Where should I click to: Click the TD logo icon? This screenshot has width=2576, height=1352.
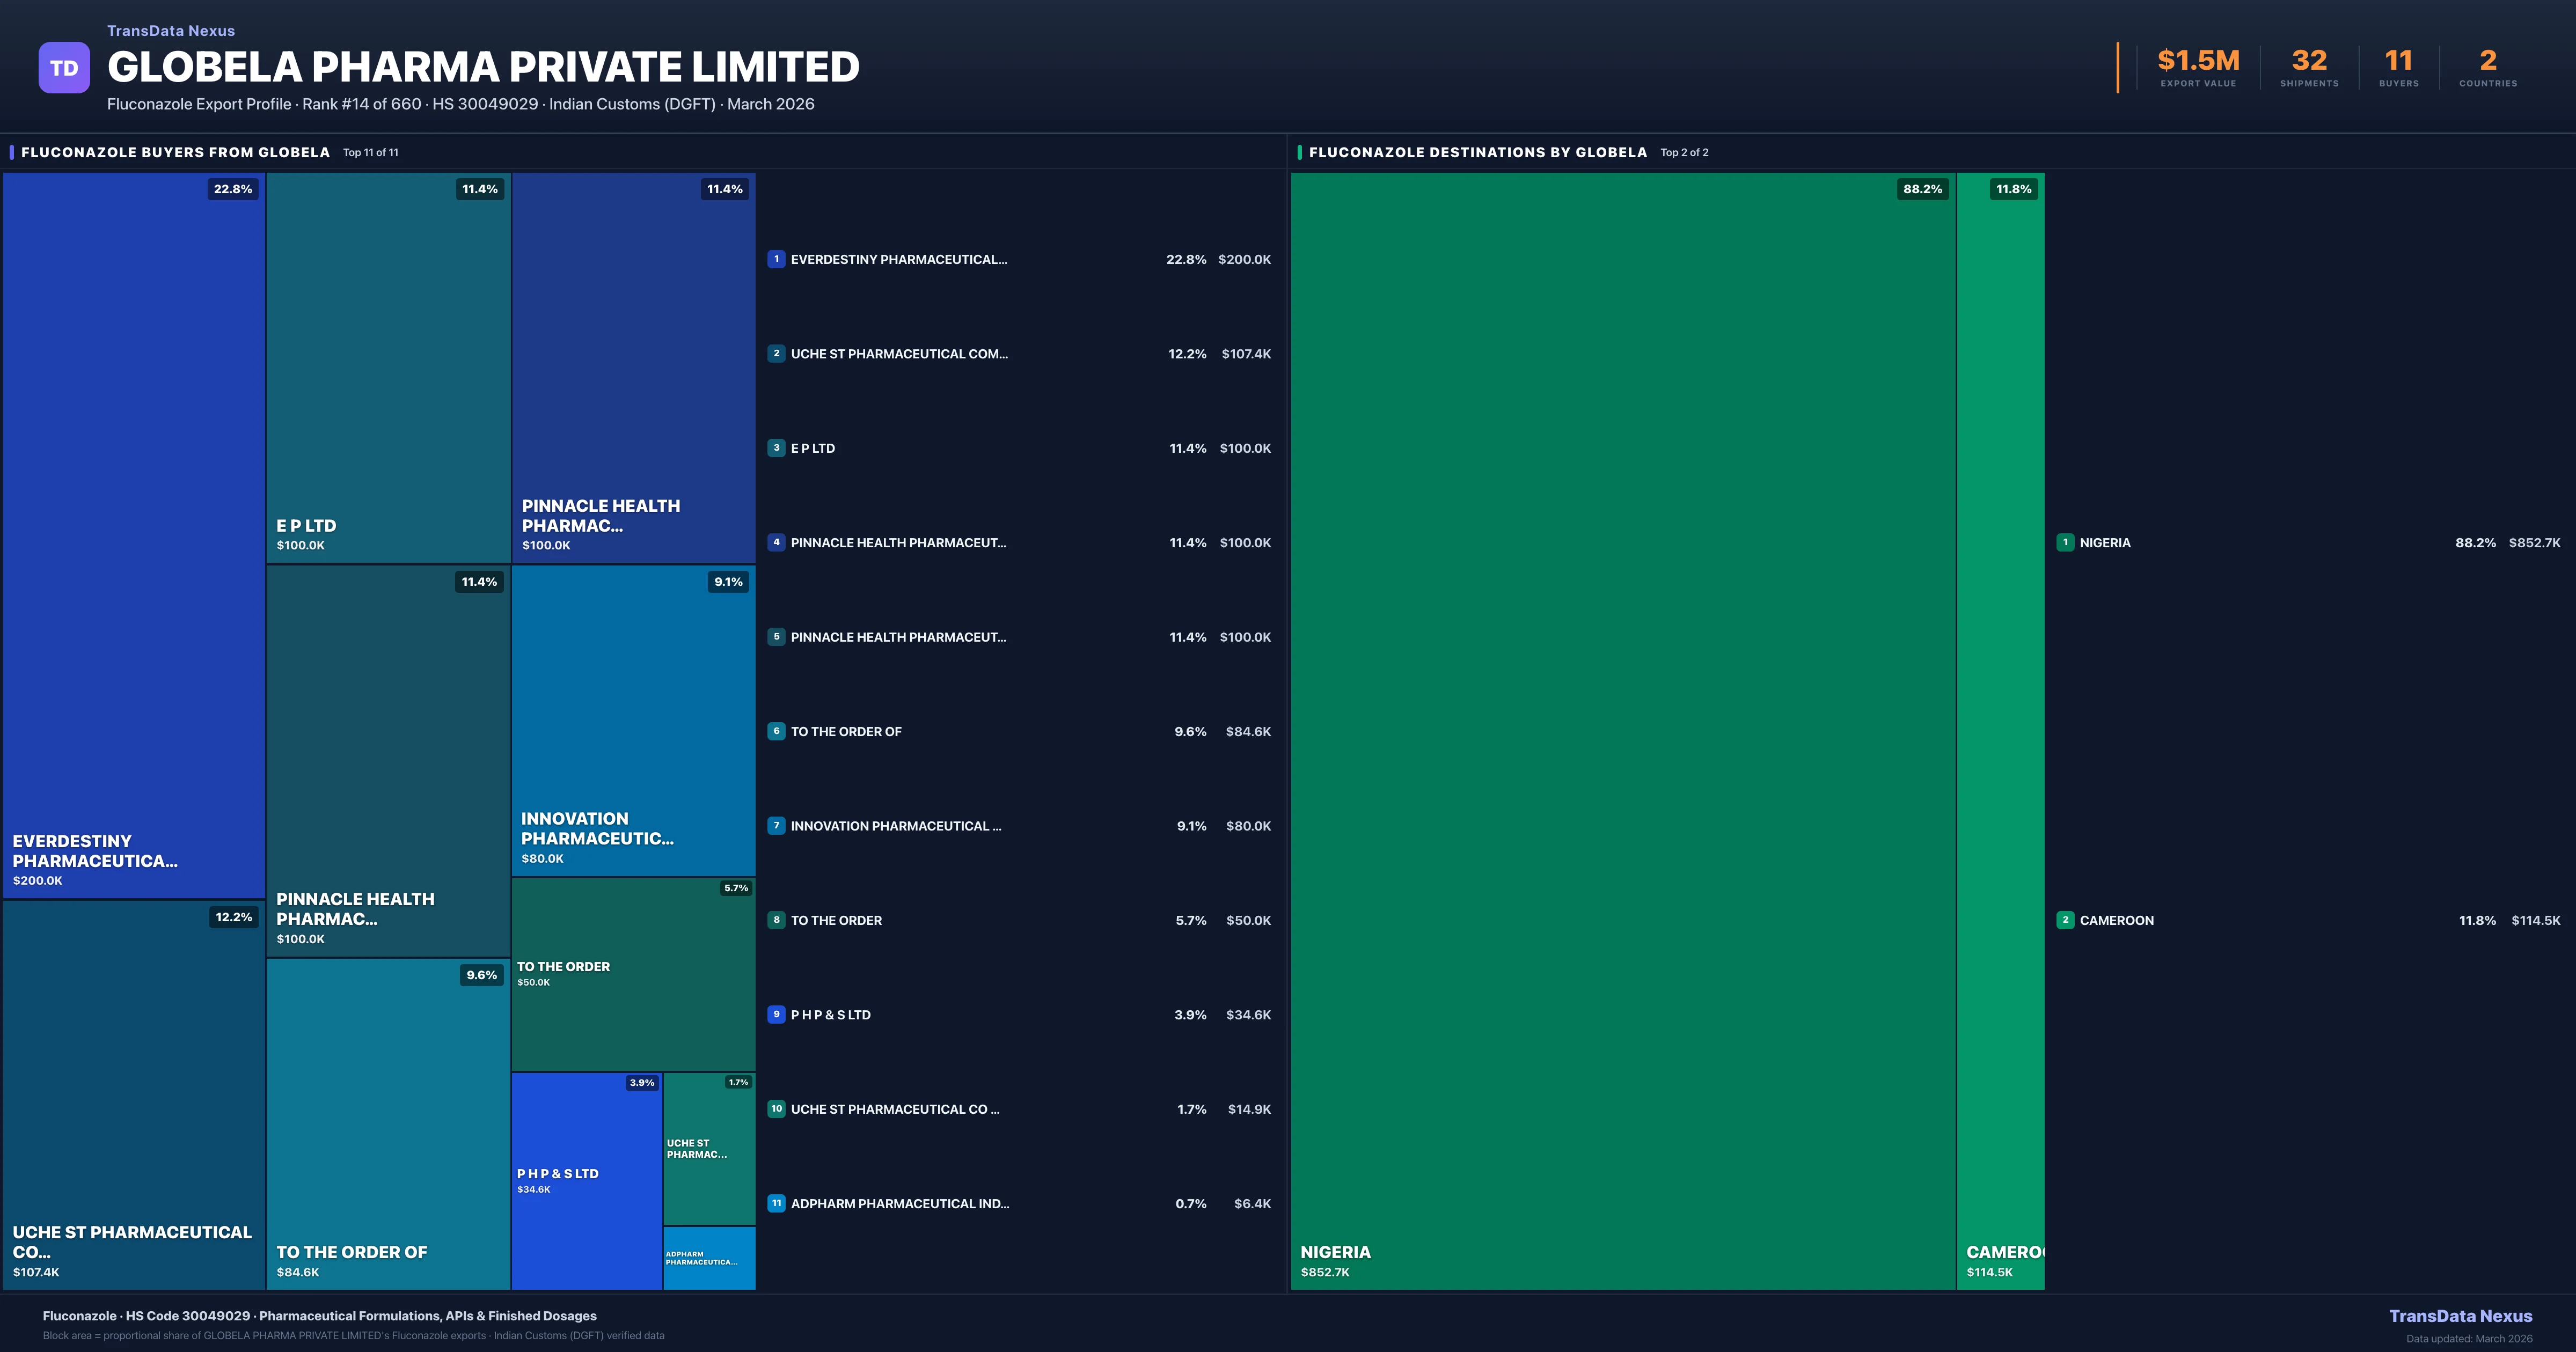click(64, 68)
